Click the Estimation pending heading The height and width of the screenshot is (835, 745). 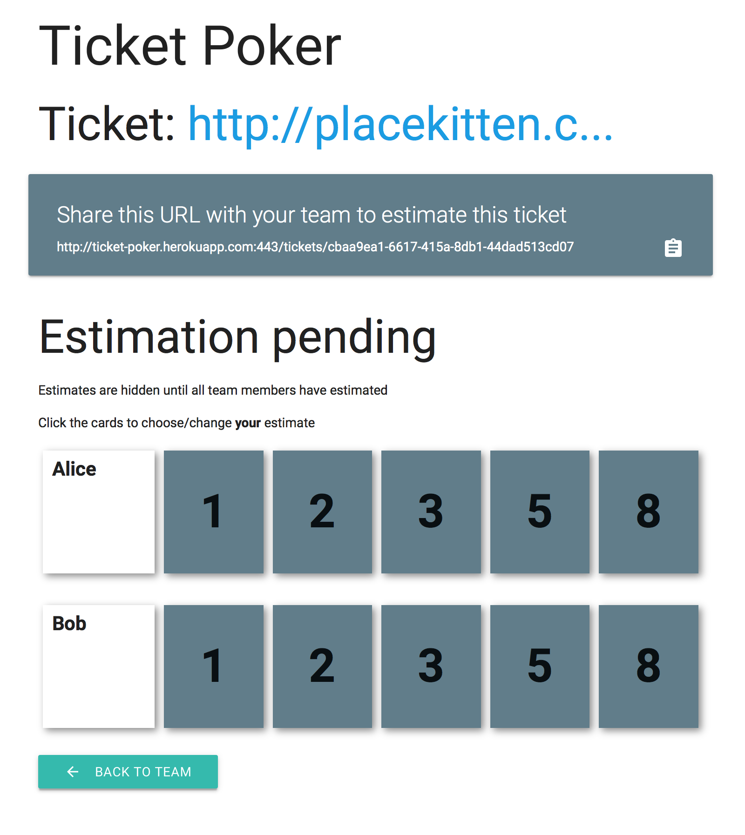[x=237, y=338]
